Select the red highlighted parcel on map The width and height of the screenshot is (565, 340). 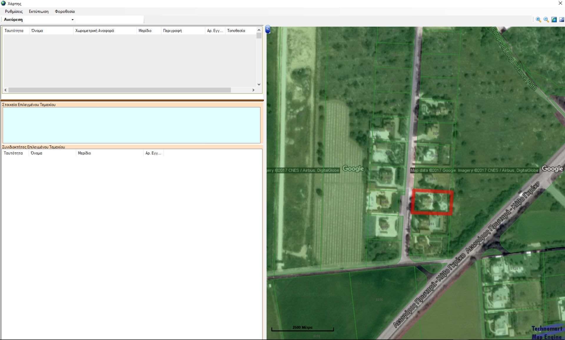click(x=432, y=202)
